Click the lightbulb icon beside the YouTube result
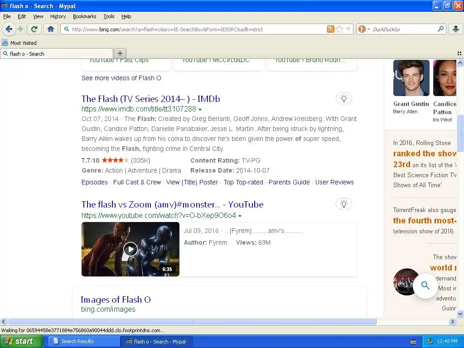Viewport: 464px width, 348px height. [x=343, y=204]
